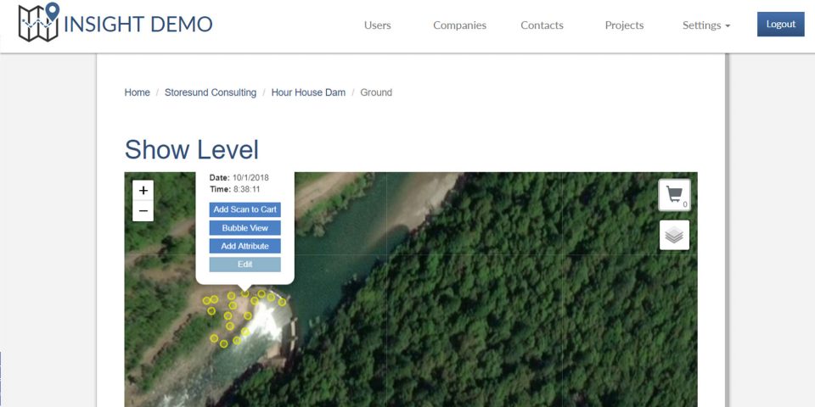Expand the Settings dropdown menu
The width and height of the screenshot is (815, 407).
tap(706, 25)
